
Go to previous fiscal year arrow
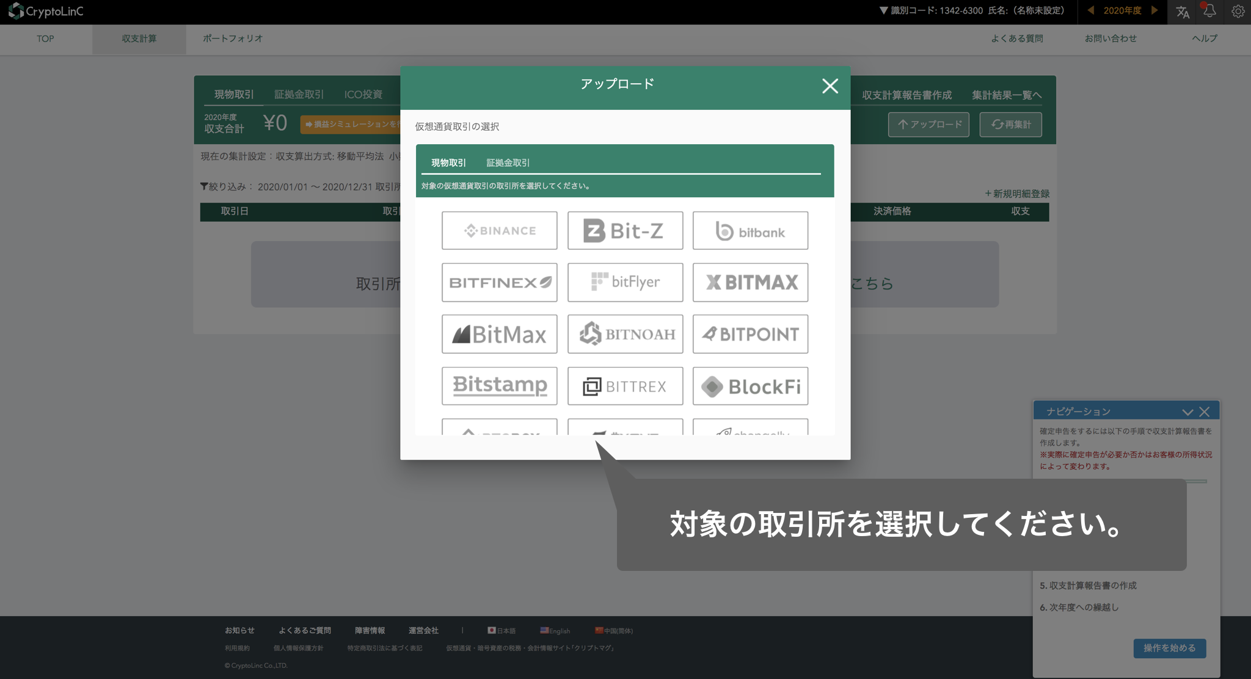point(1090,10)
